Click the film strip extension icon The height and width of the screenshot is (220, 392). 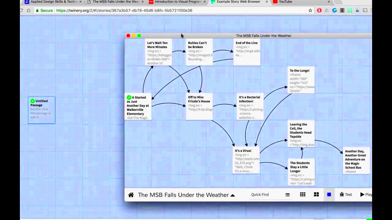point(342,10)
